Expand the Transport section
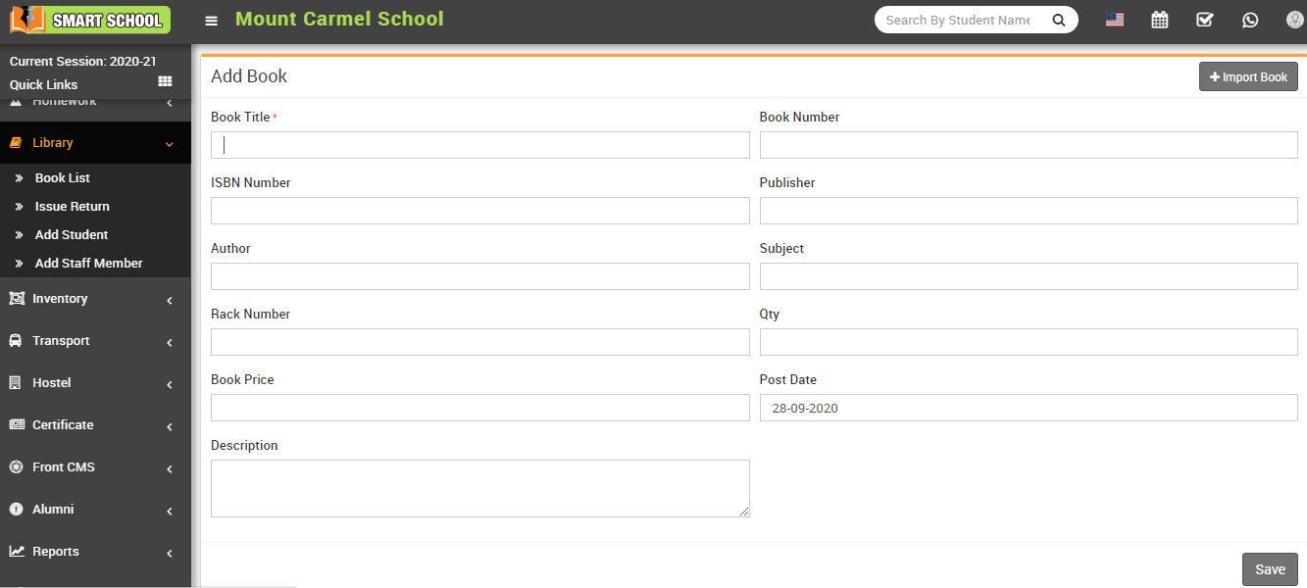The width and height of the screenshot is (1307, 588). pyautogui.click(x=95, y=340)
